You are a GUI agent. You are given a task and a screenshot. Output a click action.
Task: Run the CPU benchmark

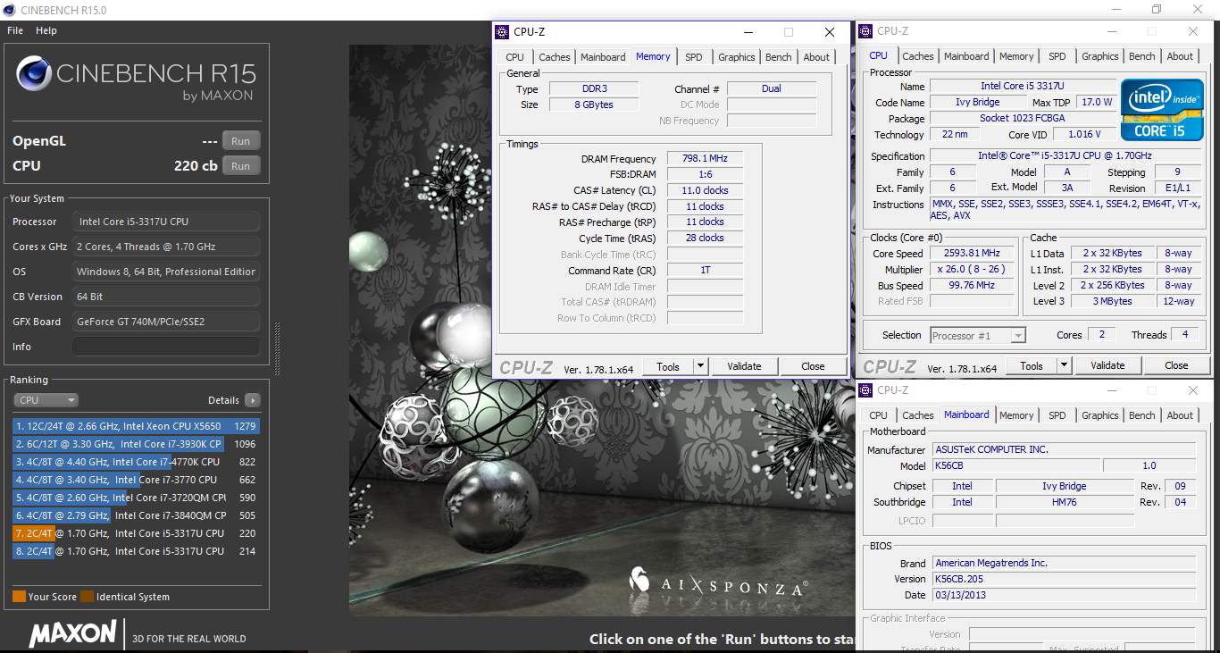pyautogui.click(x=240, y=166)
